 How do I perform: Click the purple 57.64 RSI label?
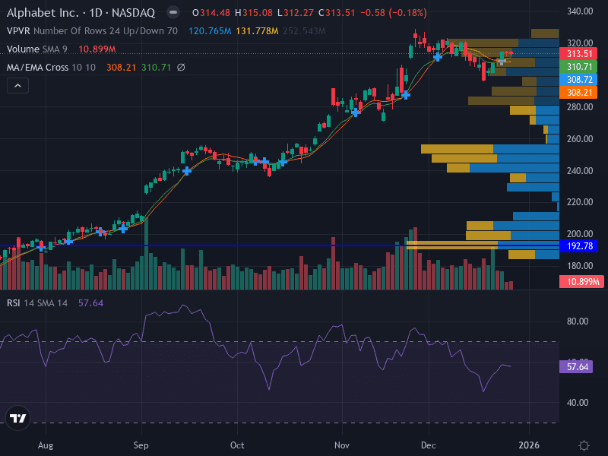pyautogui.click(x=576, y=367)
